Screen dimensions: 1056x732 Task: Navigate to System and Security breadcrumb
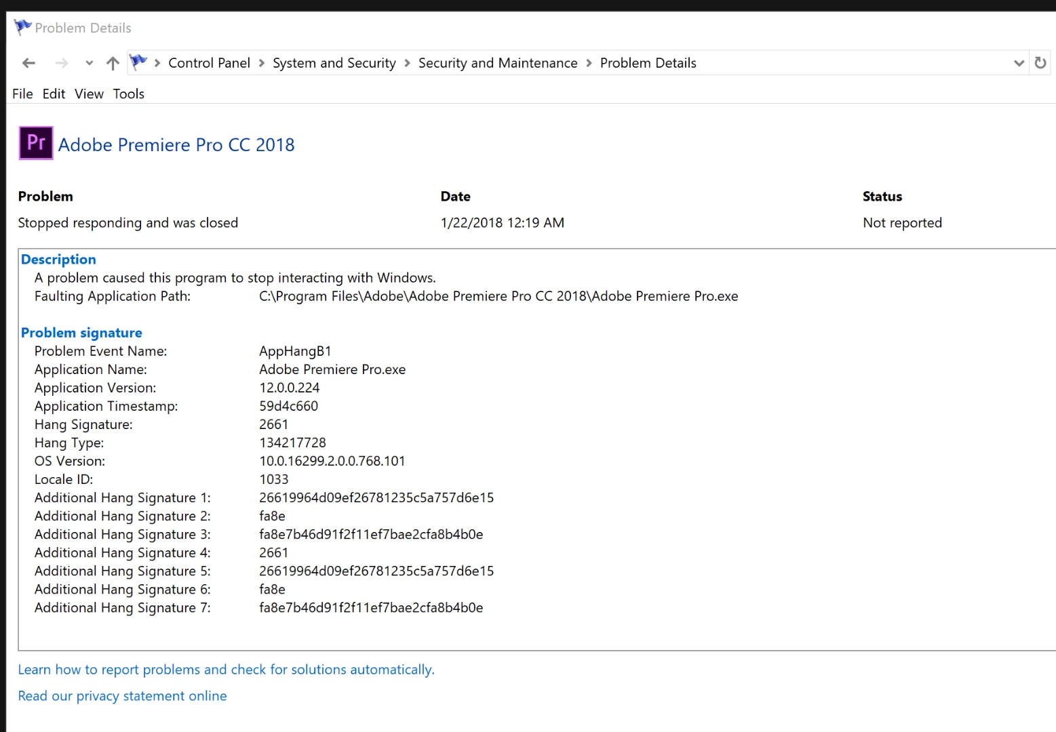(x=334, y=63)
